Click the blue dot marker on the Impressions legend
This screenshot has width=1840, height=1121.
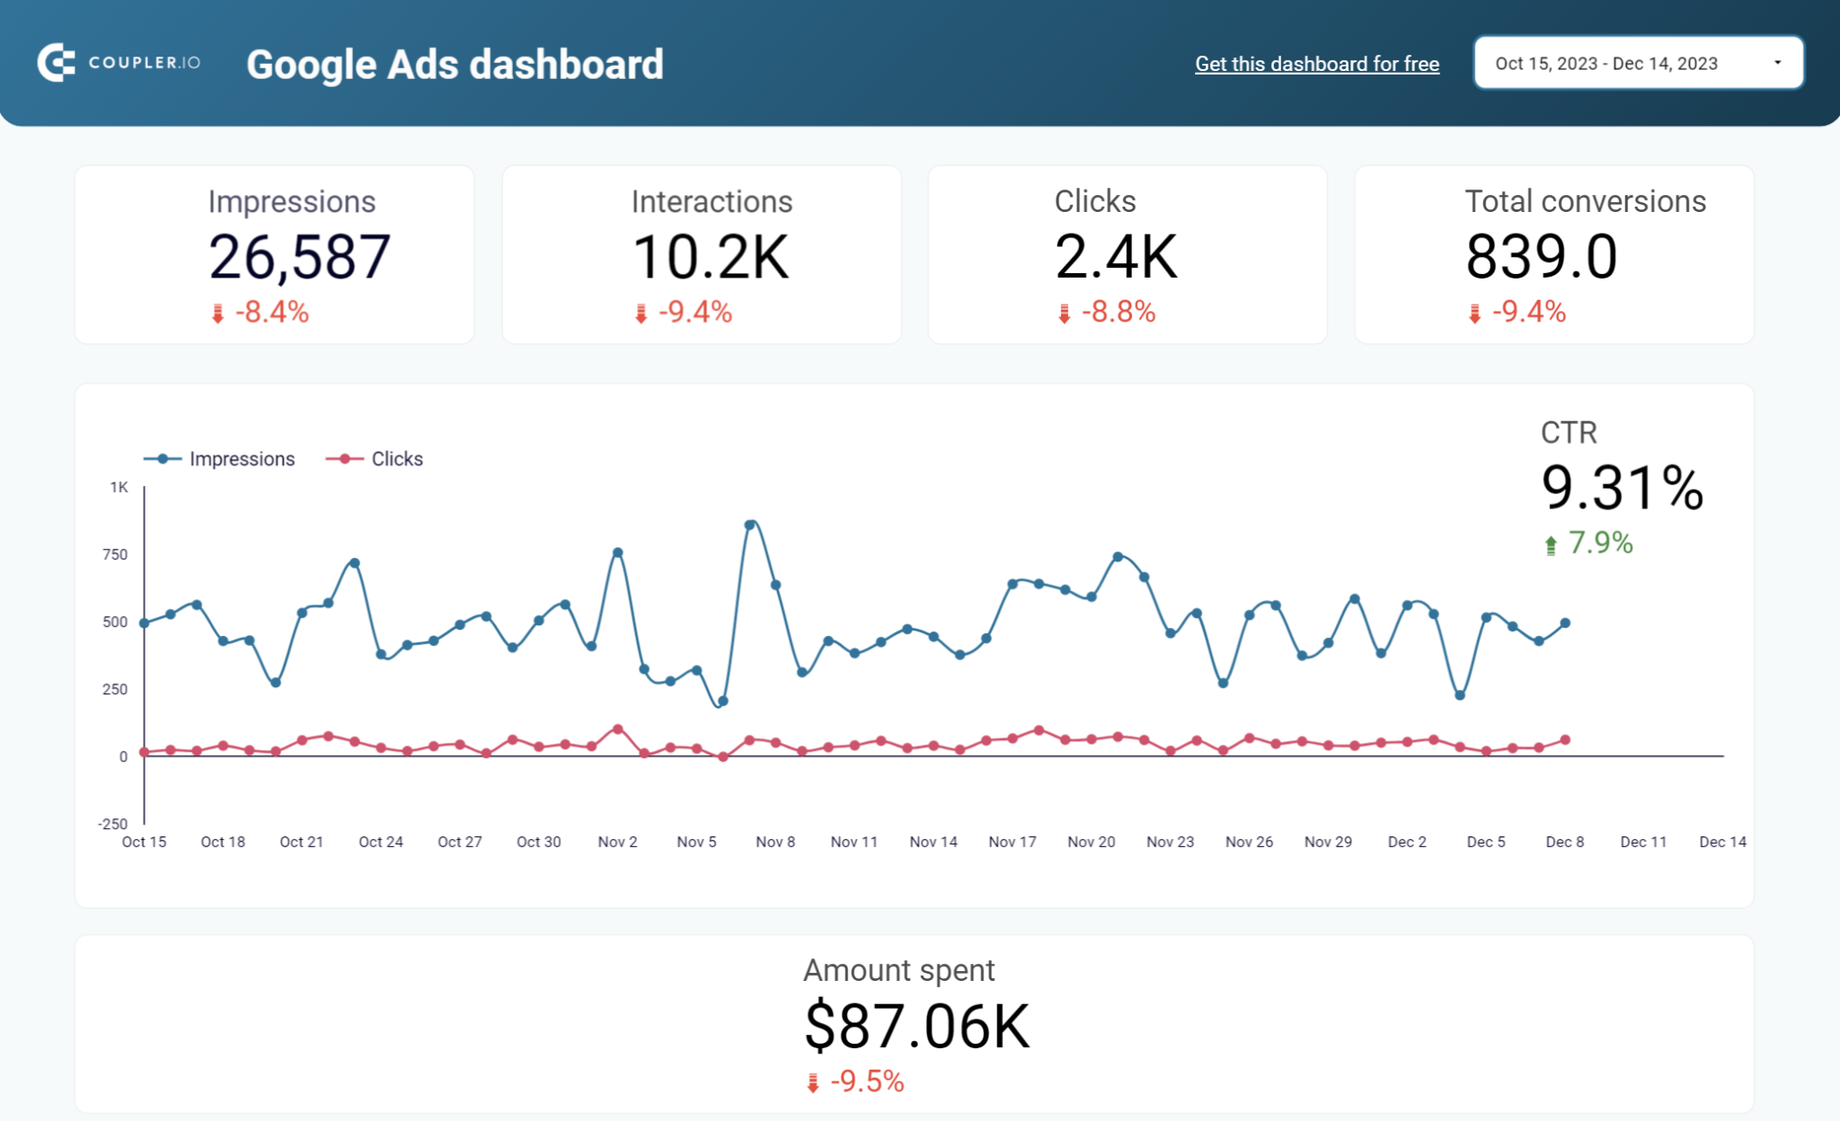click(162, 458)
